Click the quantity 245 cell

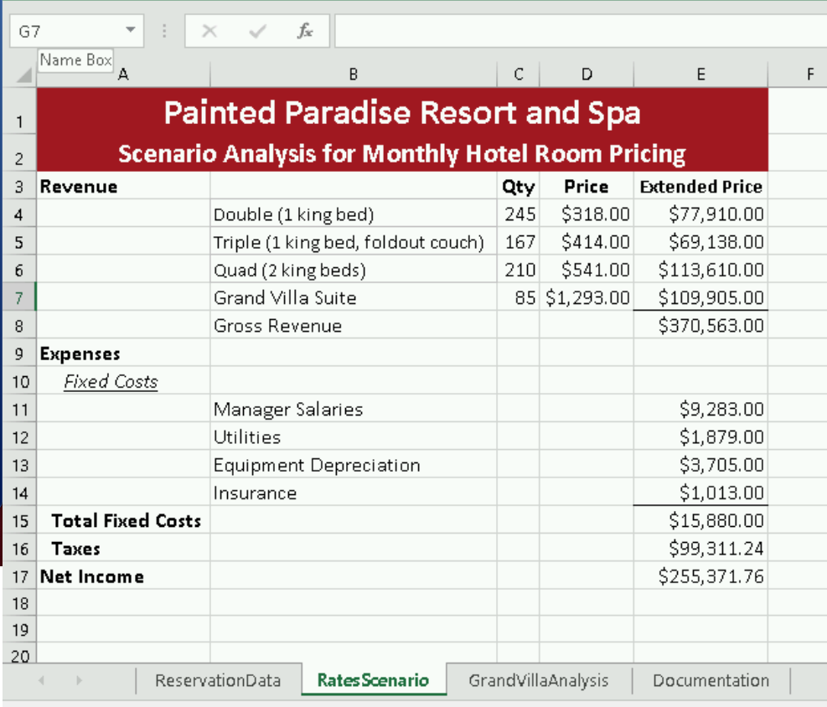(x=519, y=214)
